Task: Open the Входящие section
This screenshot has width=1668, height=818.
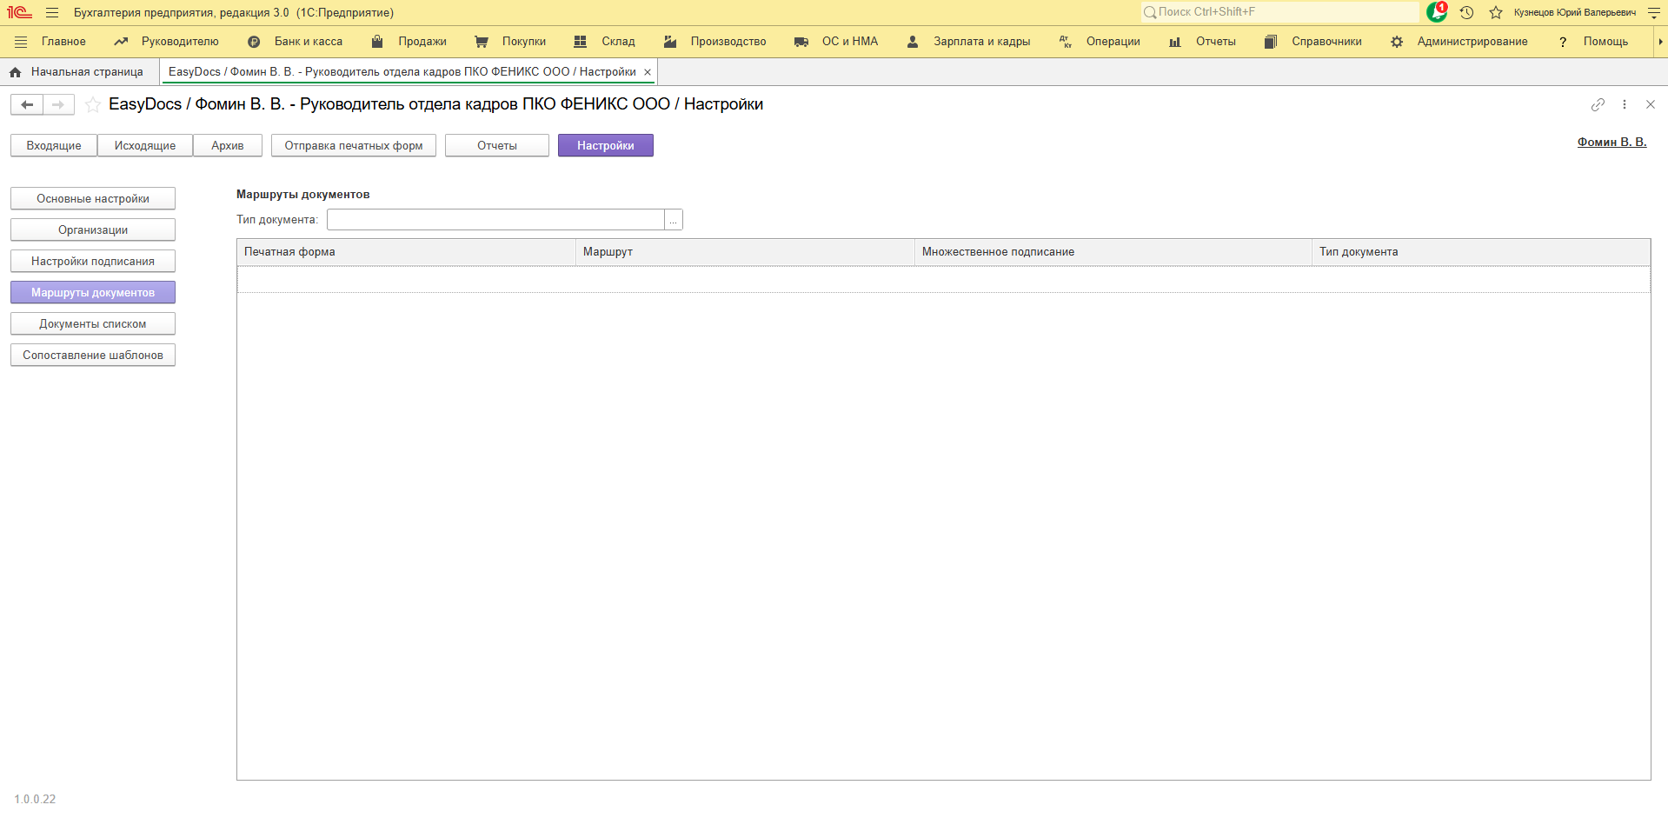Action: pos(54,146)
